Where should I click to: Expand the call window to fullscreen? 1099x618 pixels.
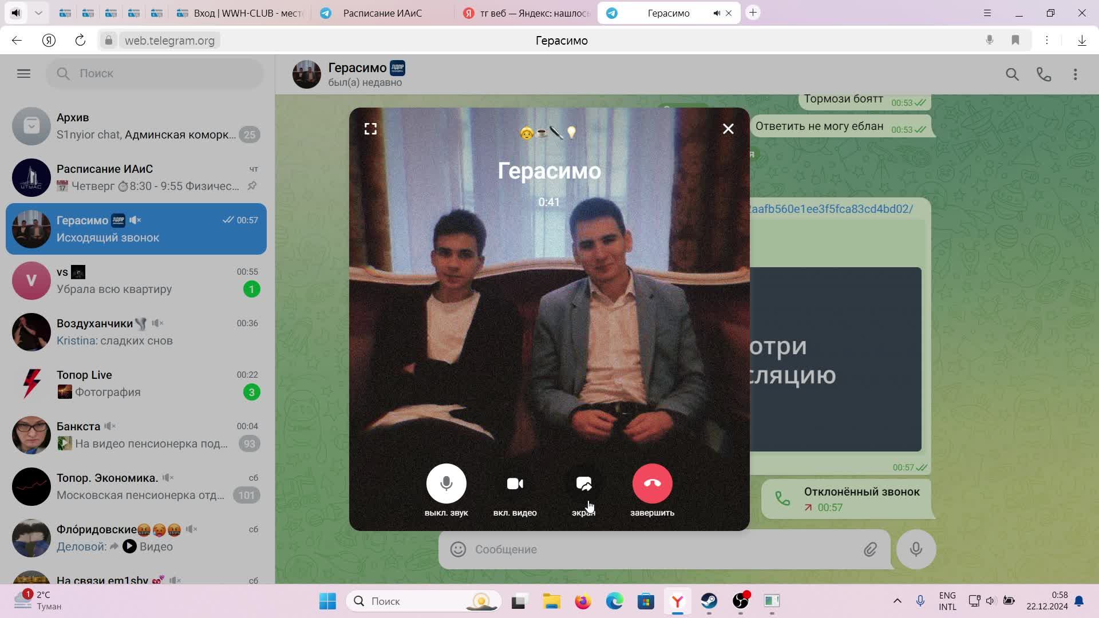tap(370, 129)
